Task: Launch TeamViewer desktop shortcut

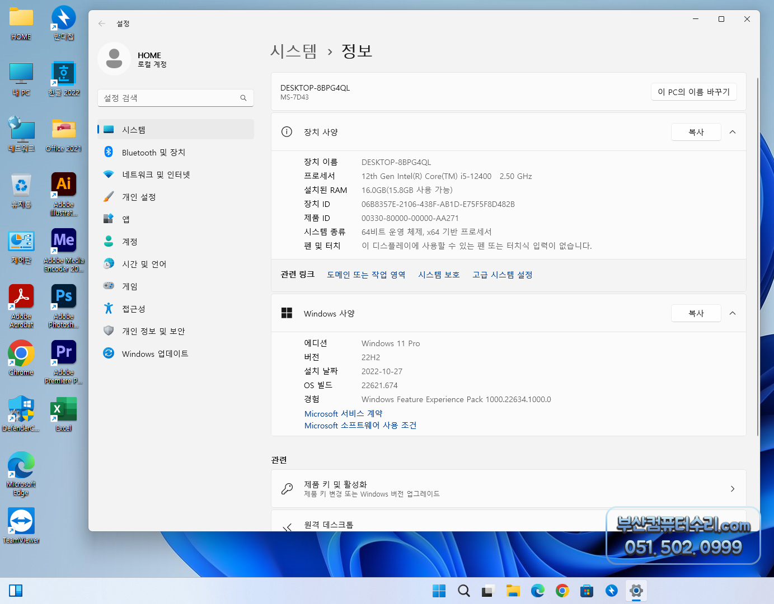Action: 21,526
